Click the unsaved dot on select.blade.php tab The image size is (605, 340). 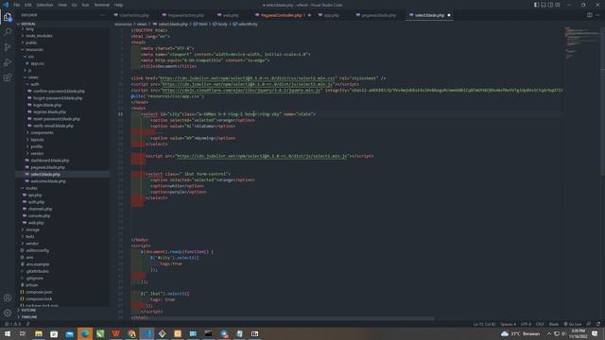click(x=449, y=15)
